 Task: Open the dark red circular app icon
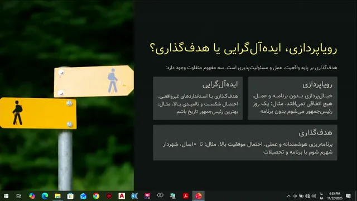point(109,196)
